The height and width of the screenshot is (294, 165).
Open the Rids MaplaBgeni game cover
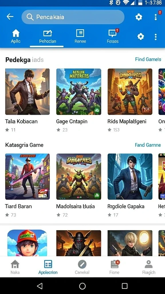pyautogui.click(x=130, y=92)
